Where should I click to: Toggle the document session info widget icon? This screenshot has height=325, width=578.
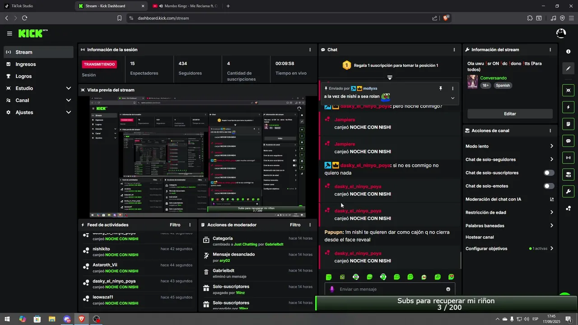pos(568,124)
